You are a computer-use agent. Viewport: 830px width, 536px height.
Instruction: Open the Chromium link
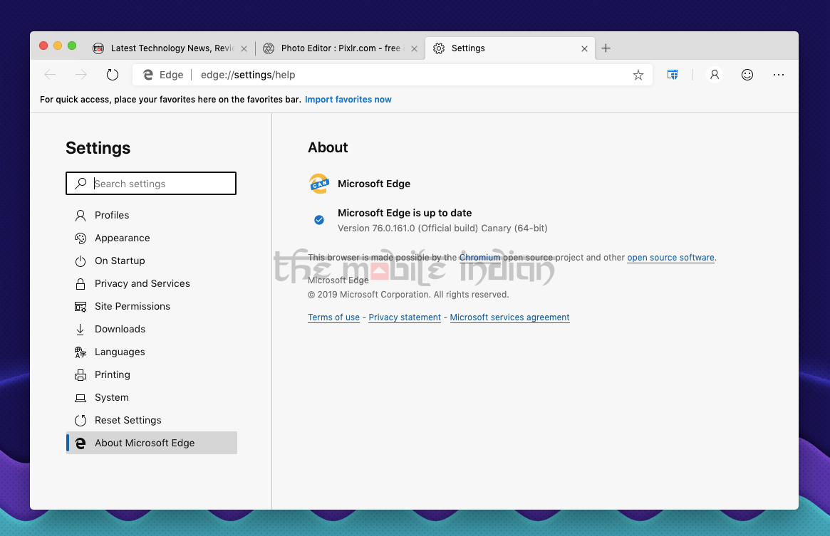(479, 258)
